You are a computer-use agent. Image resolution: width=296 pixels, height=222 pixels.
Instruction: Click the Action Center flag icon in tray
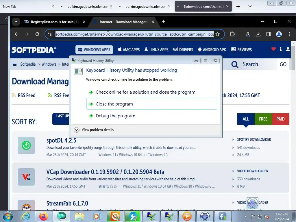pos(253,216)
